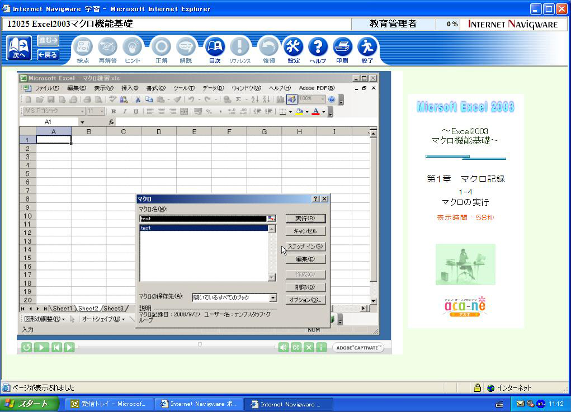The image size is (571, 412).
Task: Click the 終了 exit icon
Action: [367, 48]
